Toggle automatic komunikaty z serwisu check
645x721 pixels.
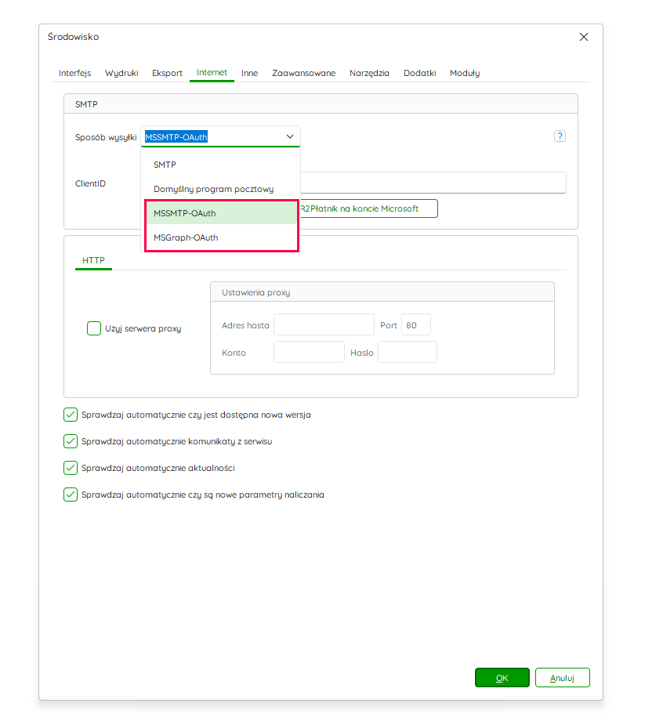[x=71, y=441]
